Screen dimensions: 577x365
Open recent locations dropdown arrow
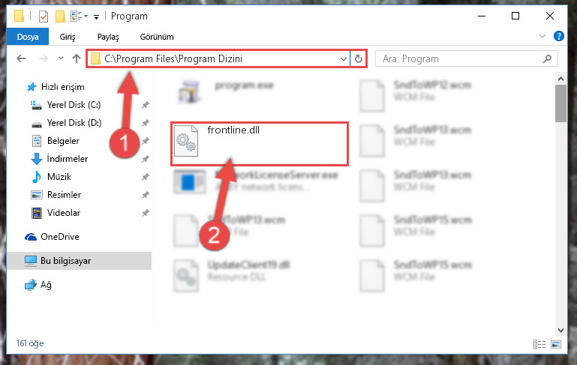point(61,58)
